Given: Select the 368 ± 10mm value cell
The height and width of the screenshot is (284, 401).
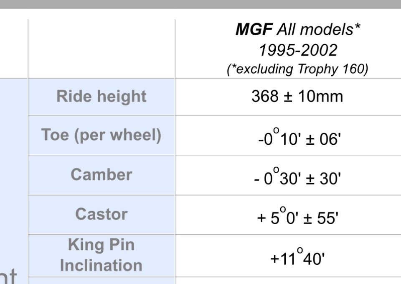Looking at the screenshot, I should [297, 97].
